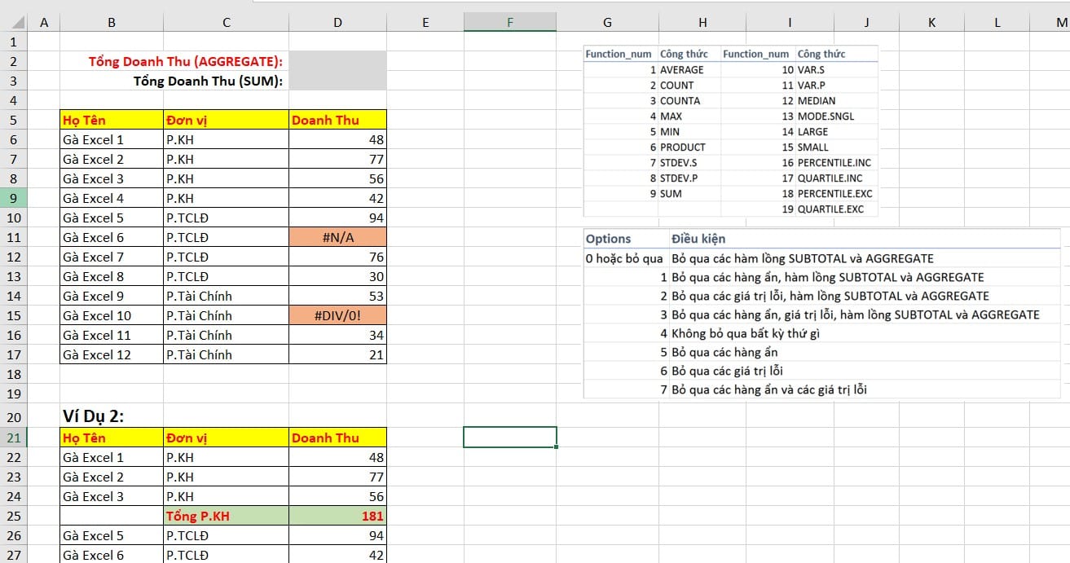Click the Select All corner triangle
This screenshot has height=563, width=1070.
tap(14, 23)
